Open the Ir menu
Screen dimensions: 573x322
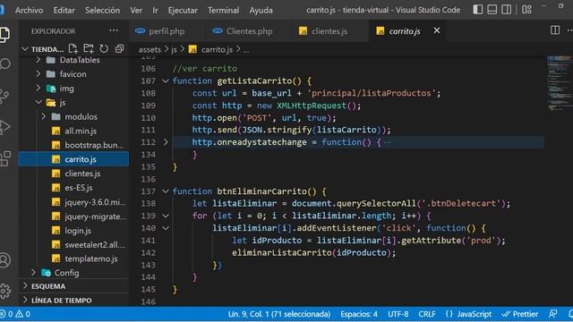point(155,10)
